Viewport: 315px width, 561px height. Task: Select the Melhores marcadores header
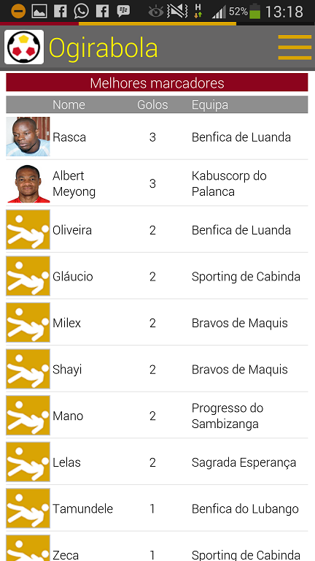[157, 83]
